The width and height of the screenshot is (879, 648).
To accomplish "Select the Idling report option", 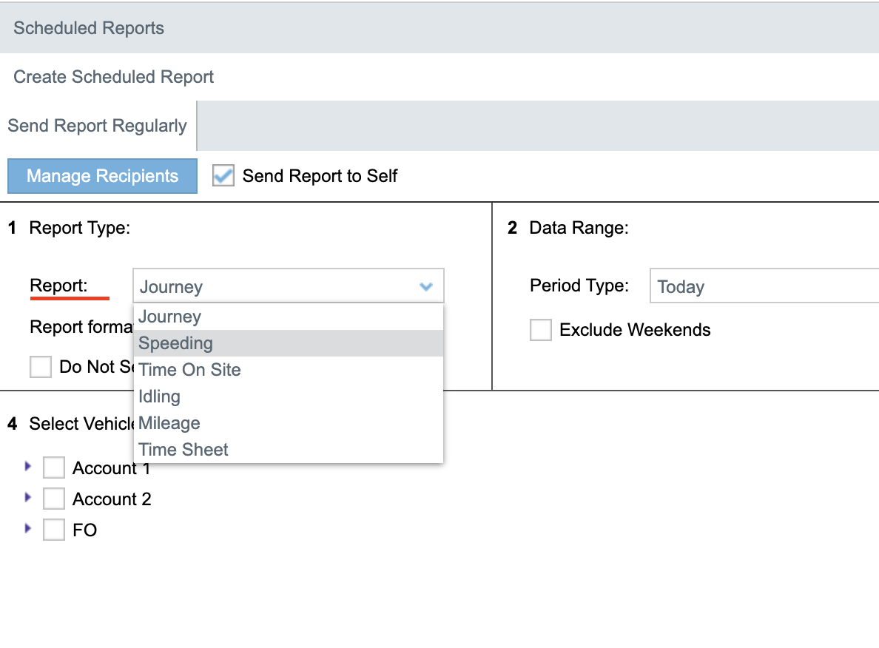I will tap(160, 396).
